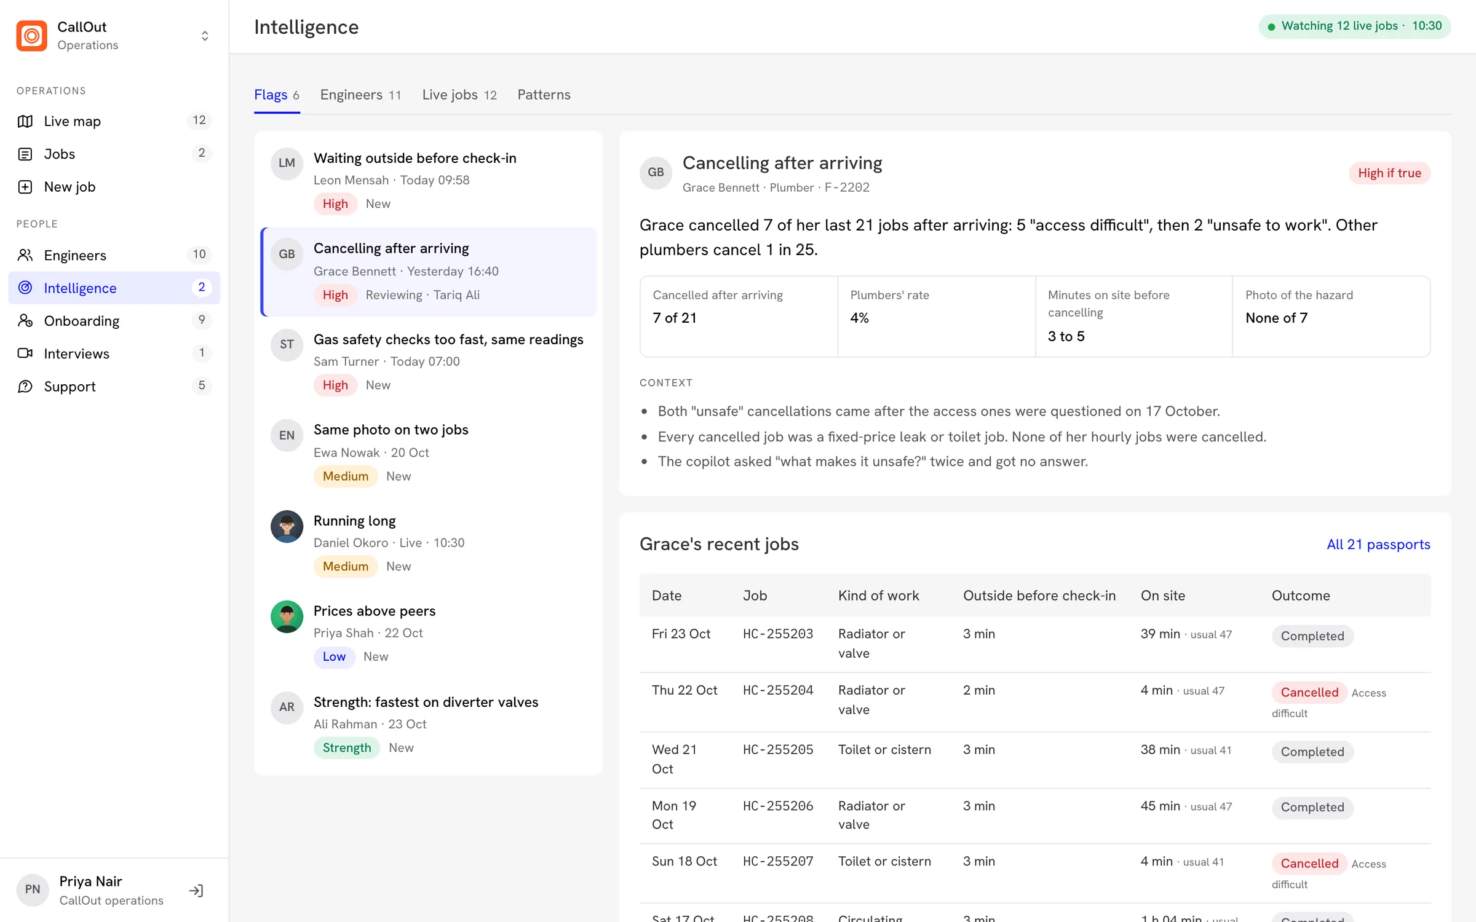The width and height of the screenshot is (1476, 922).
Task: Select Intelligence in the sidebar
Action: pos(114,288)
